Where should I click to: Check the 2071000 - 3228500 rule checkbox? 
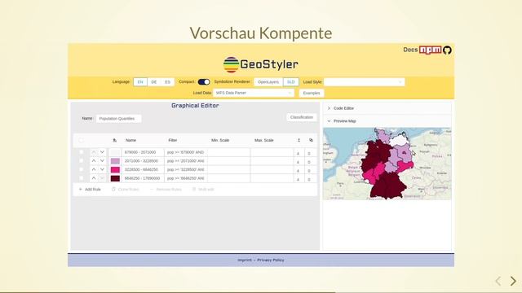click(x=81, y=161)
